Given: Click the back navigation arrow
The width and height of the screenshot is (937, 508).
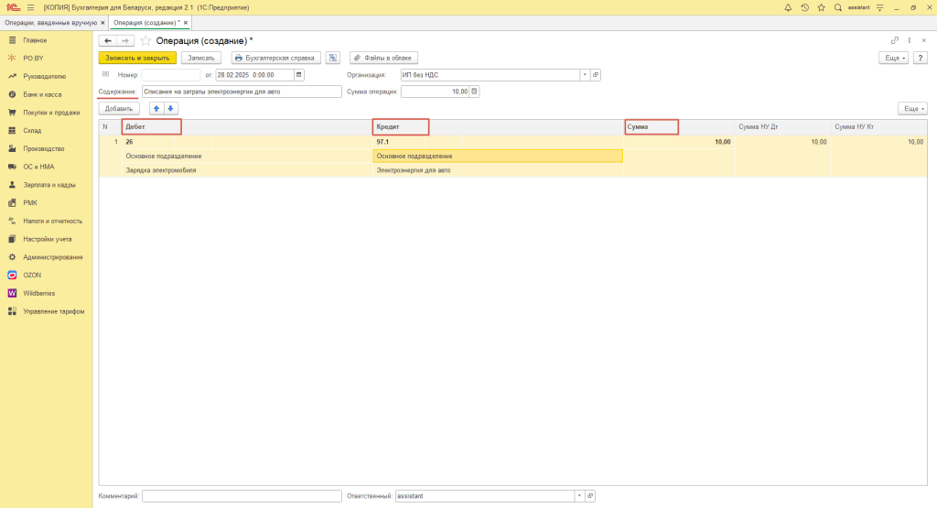Looking at the screenshot, I should [x=109, y=41].
